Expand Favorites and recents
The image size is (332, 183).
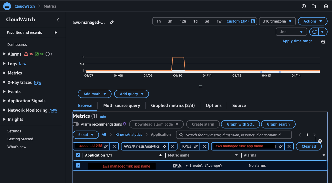coord(56,33)
